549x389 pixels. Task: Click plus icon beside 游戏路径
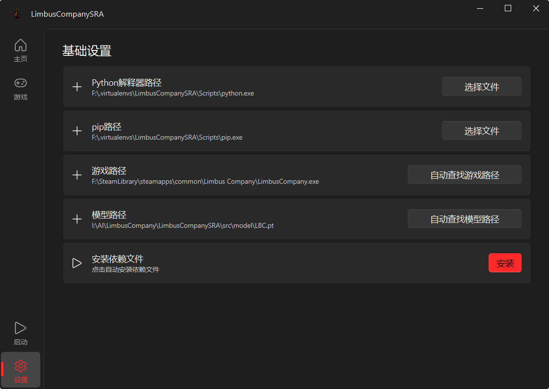click(x=77, y=175)
